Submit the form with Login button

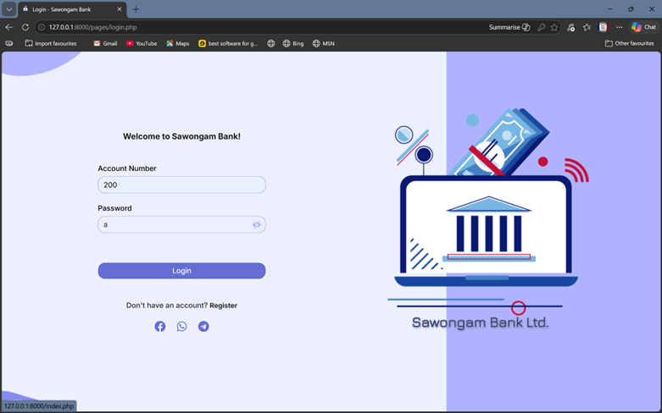[181, 271]
